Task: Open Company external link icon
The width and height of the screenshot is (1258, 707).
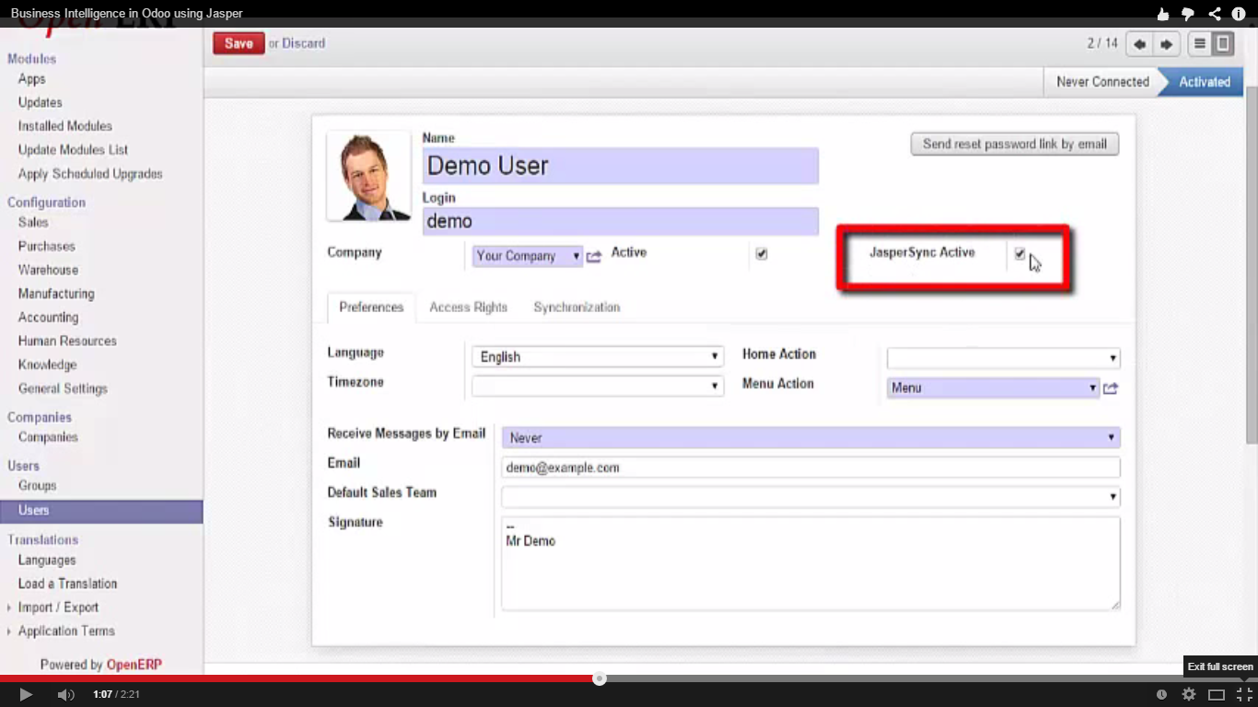Action: 594,257
